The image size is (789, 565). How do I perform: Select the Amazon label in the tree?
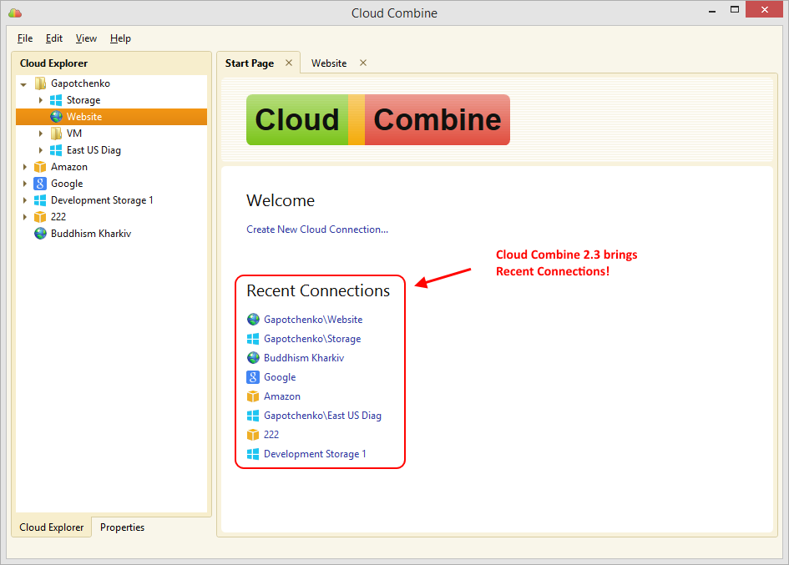point(69,167)
